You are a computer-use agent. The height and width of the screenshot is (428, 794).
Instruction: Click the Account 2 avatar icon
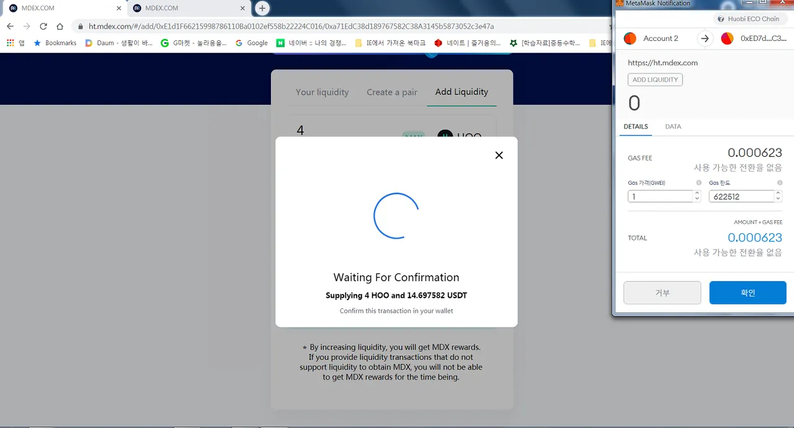630,38
